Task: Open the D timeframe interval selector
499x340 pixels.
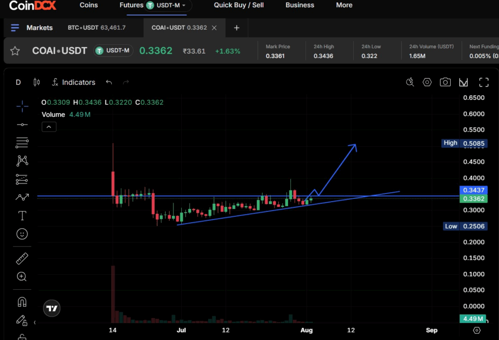Action: pyautogui.click(x=18, y=82)
